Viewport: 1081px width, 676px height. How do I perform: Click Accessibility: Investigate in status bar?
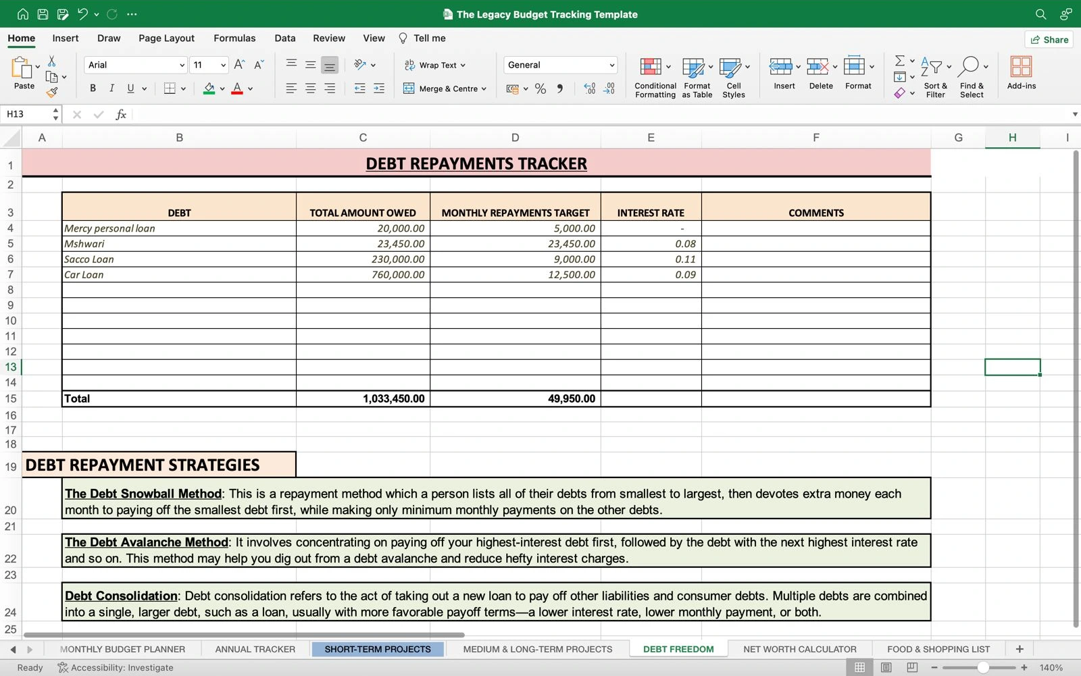pos(116,668)
